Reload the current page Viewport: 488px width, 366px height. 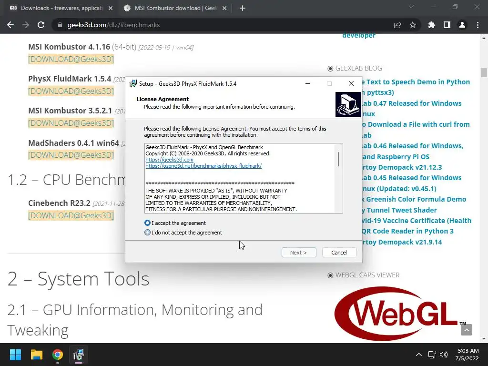coord(41,25)
